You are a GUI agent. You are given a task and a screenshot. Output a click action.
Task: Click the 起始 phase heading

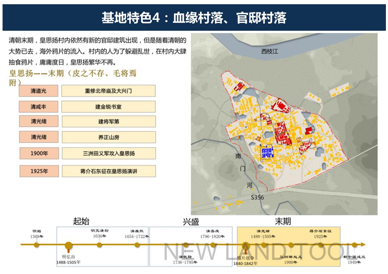(81, 221)
